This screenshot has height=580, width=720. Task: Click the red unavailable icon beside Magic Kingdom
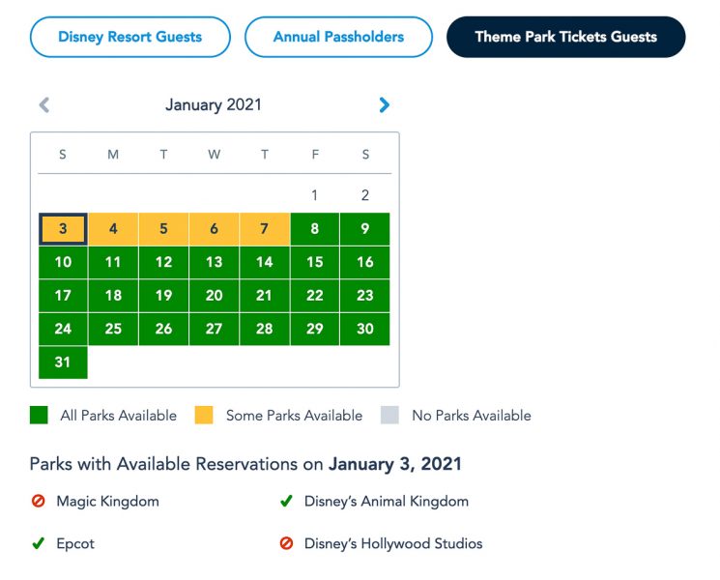click(38, 501)
